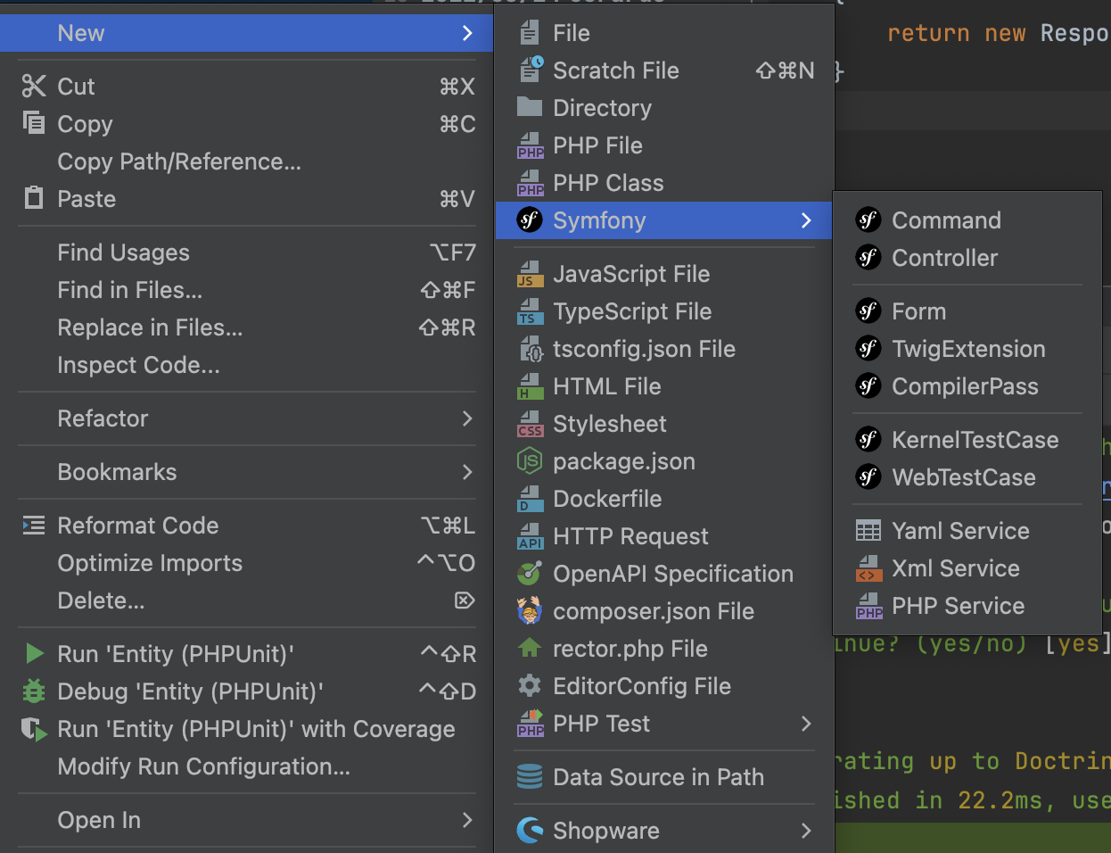Expand the Open In submenu
Image resolution: width=1111 pixels, height=853 pixels.
pyautogui.click(x=467, y=820)
